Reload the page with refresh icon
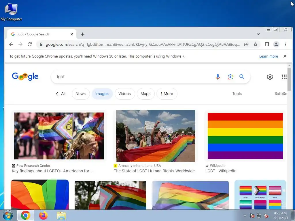 [x=30, y=44]
